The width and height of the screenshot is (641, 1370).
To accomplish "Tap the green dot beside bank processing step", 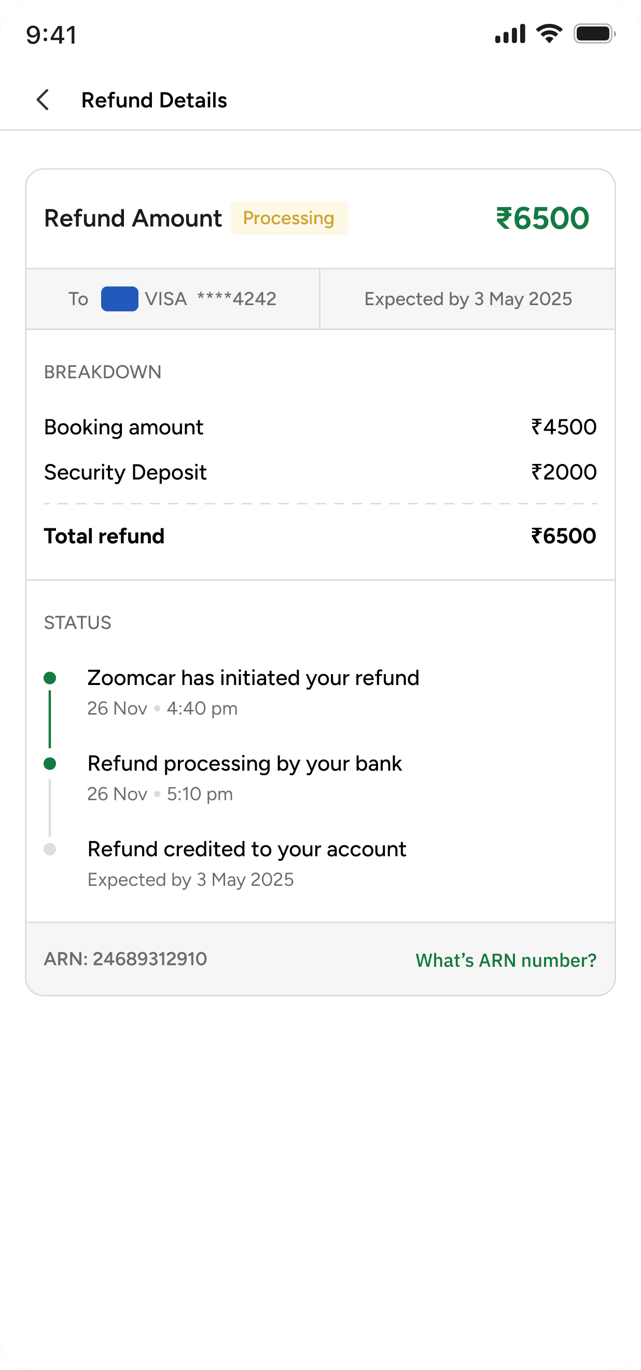I will point(50,764).
